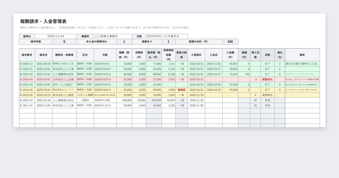Select invoice number B-2609-12
This screenshot has height=178, width=339.
click(x=27, y=64)
